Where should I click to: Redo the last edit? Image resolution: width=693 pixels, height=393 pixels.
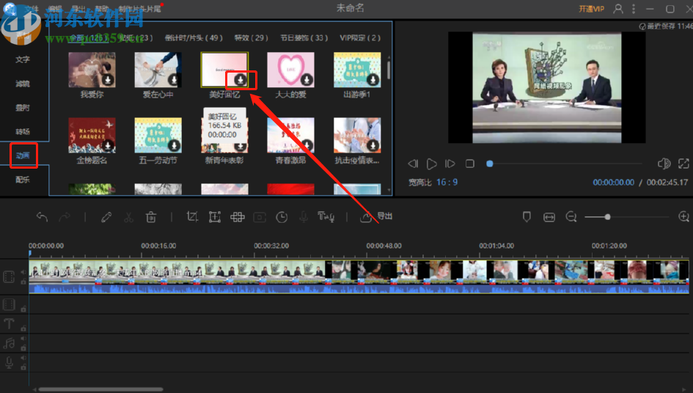point(65,216)
